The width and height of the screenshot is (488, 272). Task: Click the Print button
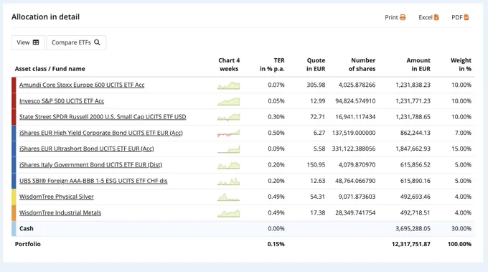pyautogui.click(x=395, y=17)
